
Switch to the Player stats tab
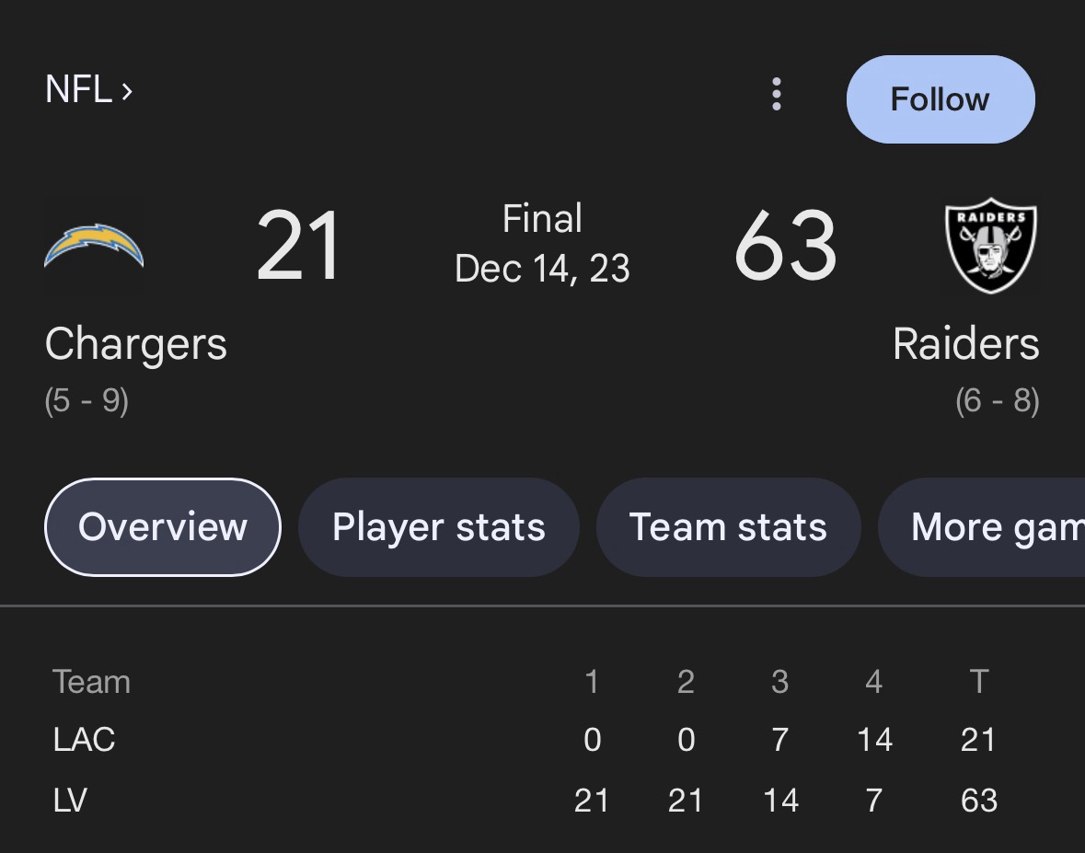coord(438,527)
